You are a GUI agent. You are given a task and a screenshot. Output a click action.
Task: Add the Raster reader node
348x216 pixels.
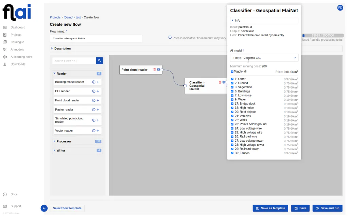(x=98, y=110)
